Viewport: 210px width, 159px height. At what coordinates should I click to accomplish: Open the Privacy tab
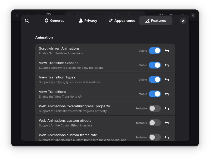tap(88, 21)
